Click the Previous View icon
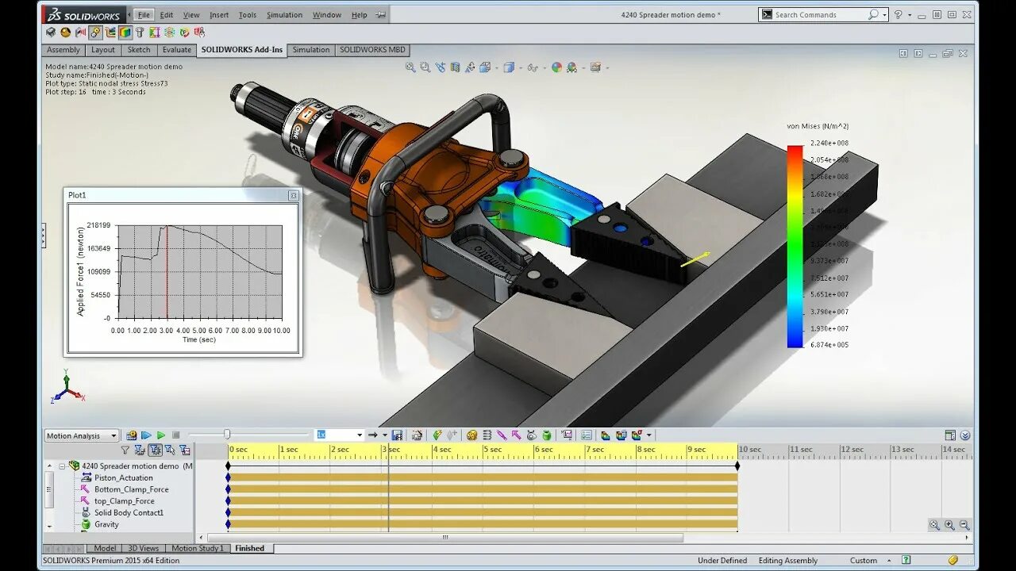This screenshot has width=1016, height=571. click(x=441, y=68)
